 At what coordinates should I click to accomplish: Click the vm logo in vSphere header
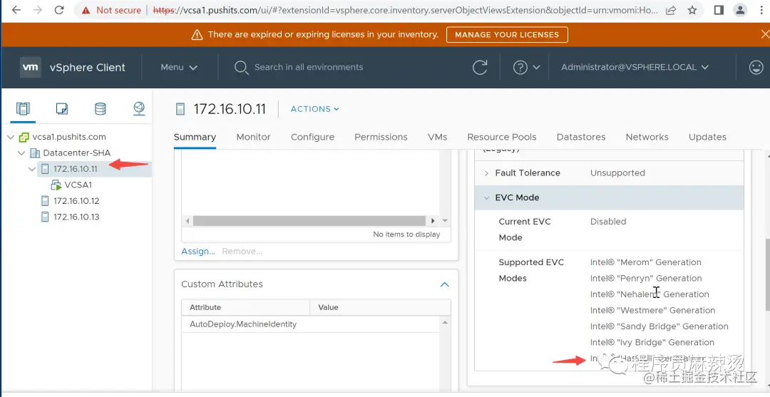point(31,67)
